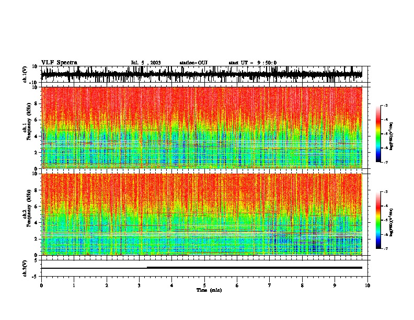The width and height of the screenshot is (414, 320).
Task: Select the "start UT = 9:50:0" text
Action: coord(252,63)
